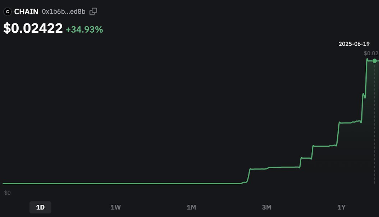
Task: Click the 2025-06-19 date label
Action: pyautogui.click(x=354, y=44)
